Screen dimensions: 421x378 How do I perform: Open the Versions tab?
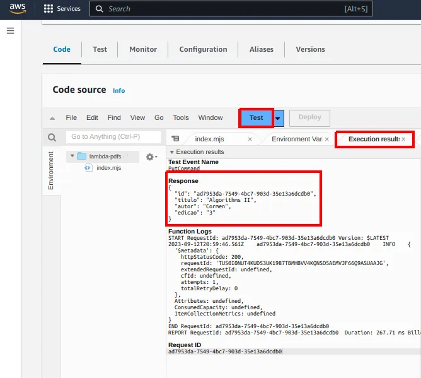click(310, 49)
